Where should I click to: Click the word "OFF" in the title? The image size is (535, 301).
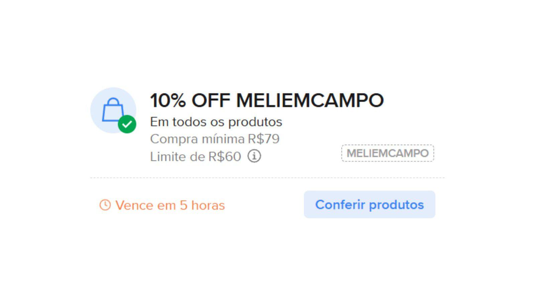pos(211,100)
